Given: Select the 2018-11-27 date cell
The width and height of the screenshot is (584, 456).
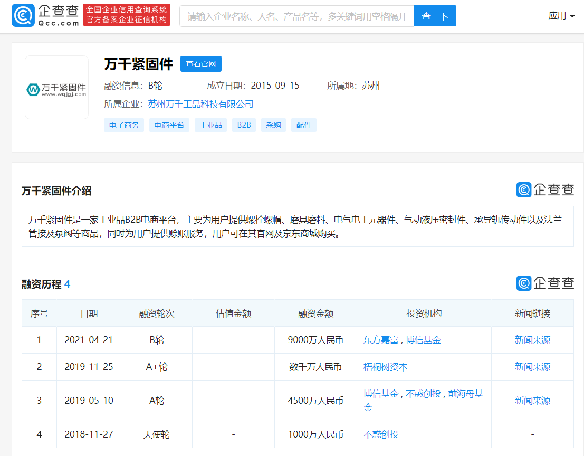Looking at the screenshot, I should [89, 434].
